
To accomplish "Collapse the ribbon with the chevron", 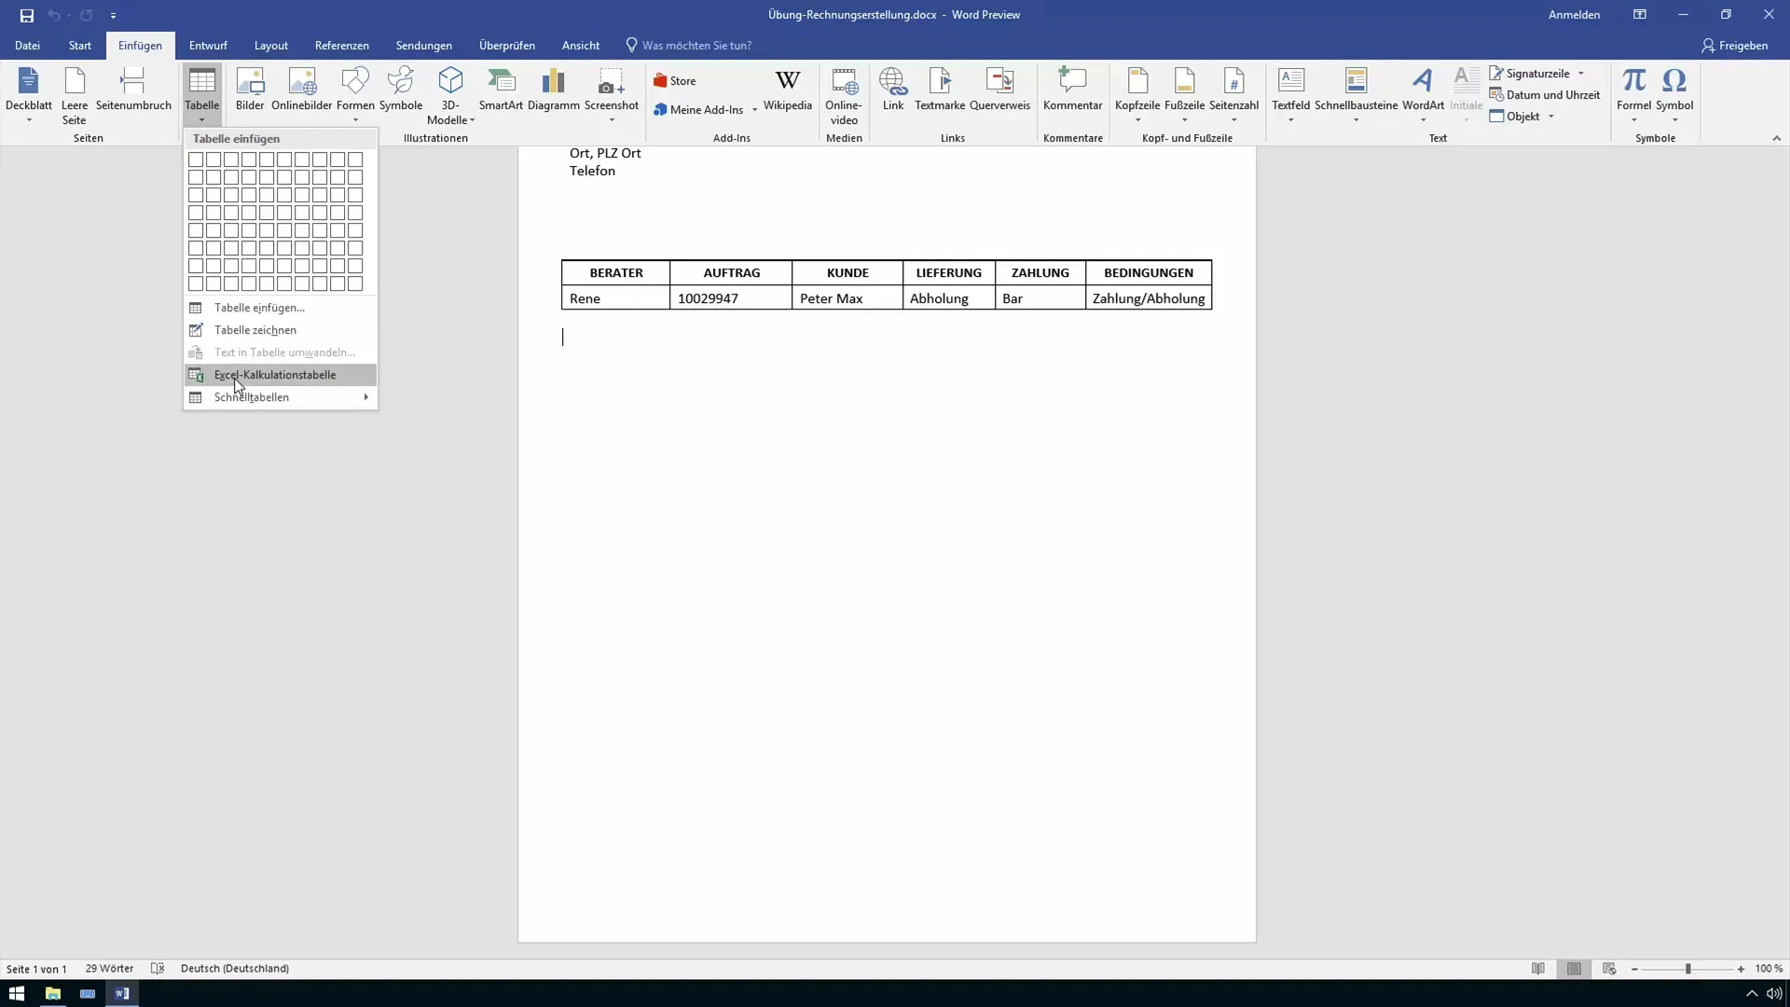I will 1776,138.
